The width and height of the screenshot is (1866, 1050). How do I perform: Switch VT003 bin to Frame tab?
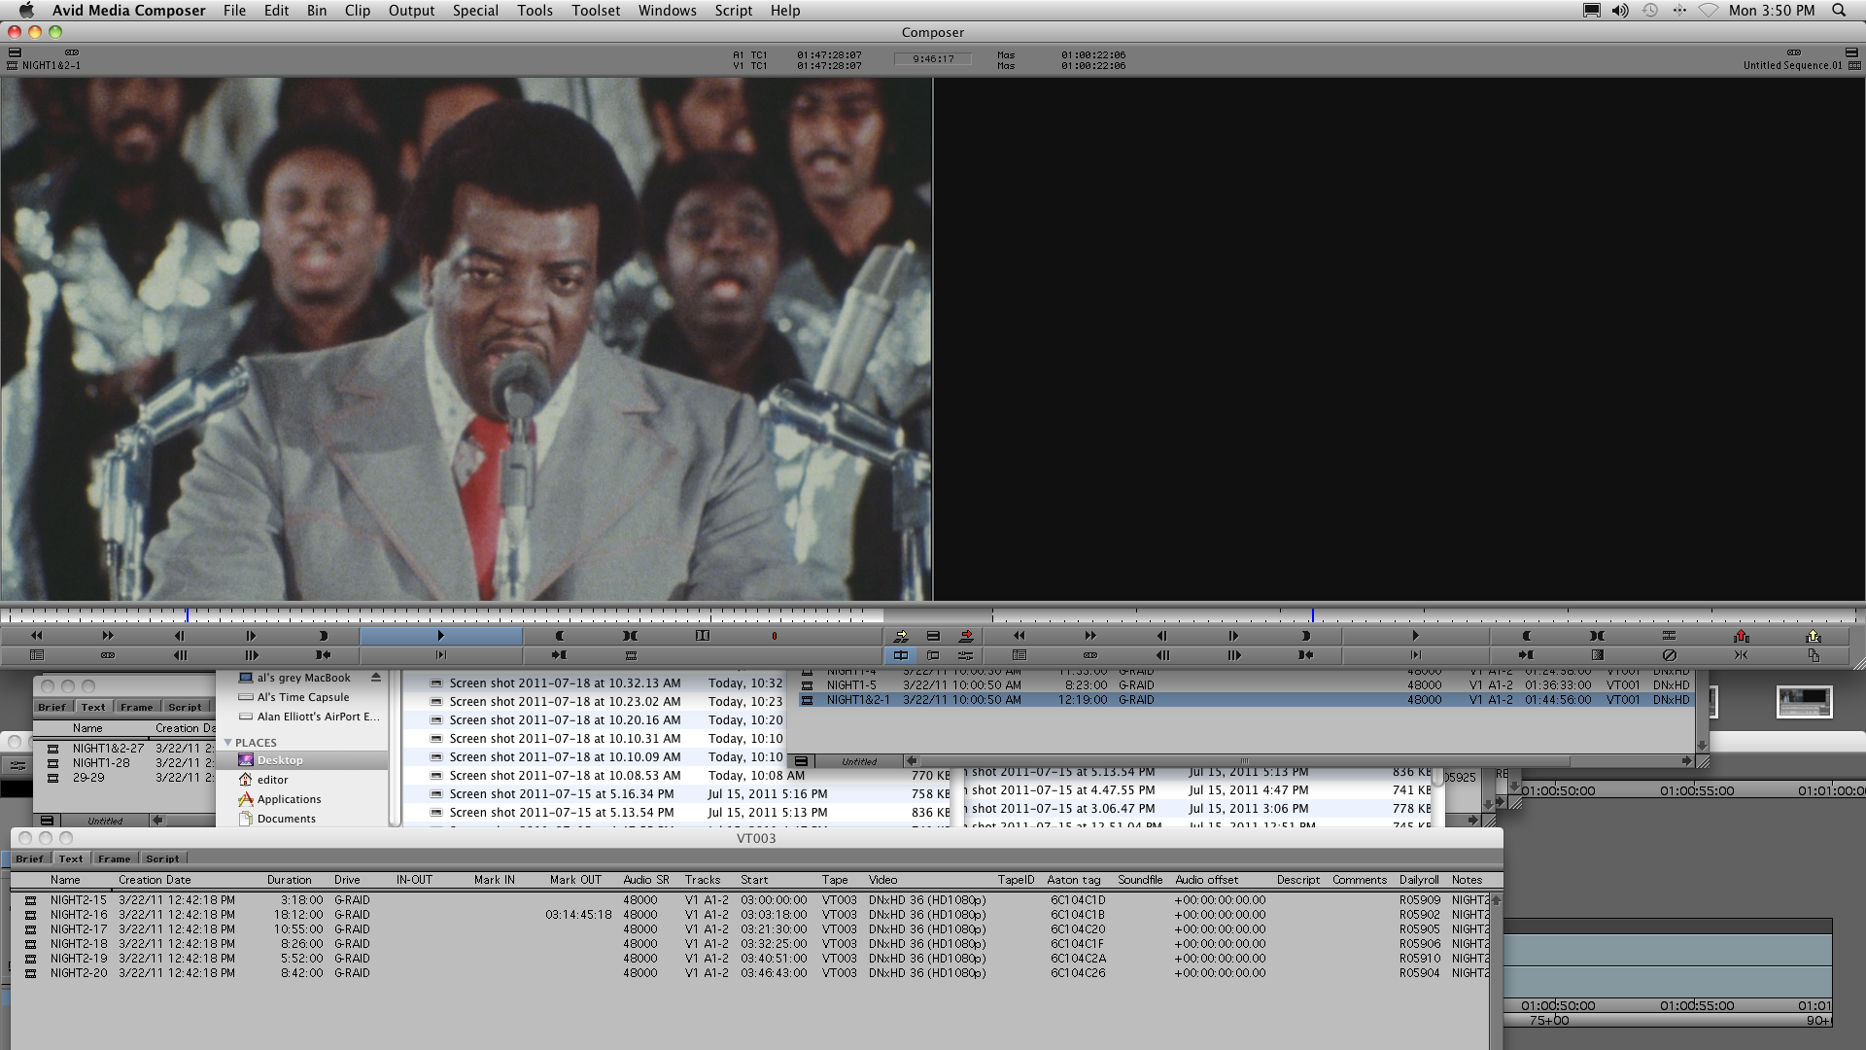tap(114, 858)
